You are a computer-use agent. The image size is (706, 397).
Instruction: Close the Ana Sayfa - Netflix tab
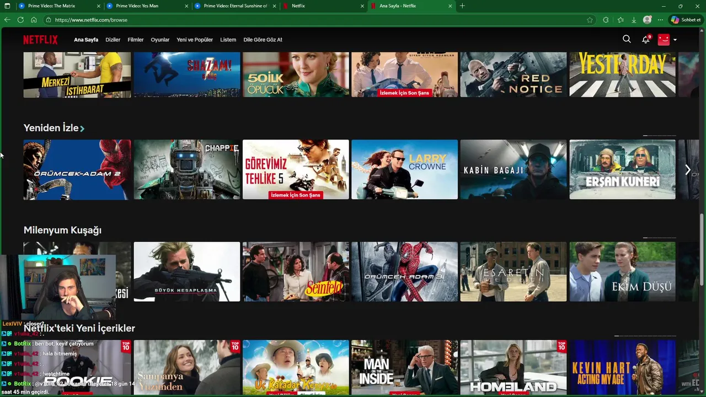click(x=450, y=6)
